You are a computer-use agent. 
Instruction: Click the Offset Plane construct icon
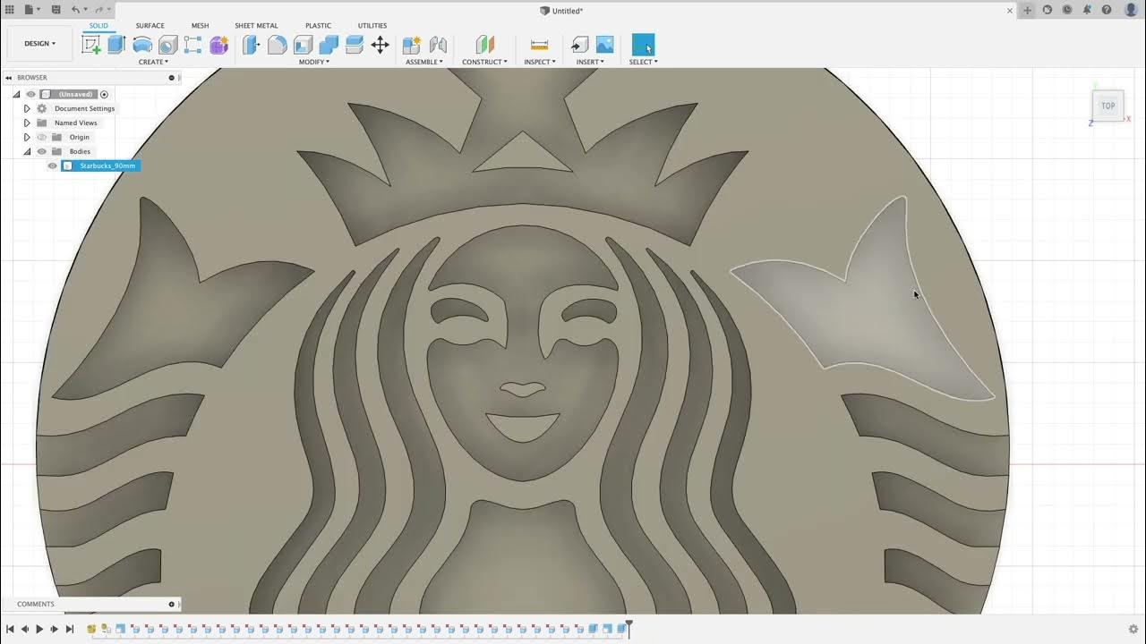(484, 45)
